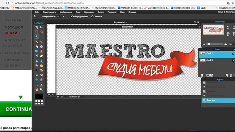The width and height of the screenshot is (235, 132).
Task: Open the Толерантность value dropdown arrow
Action: point(64,16)
